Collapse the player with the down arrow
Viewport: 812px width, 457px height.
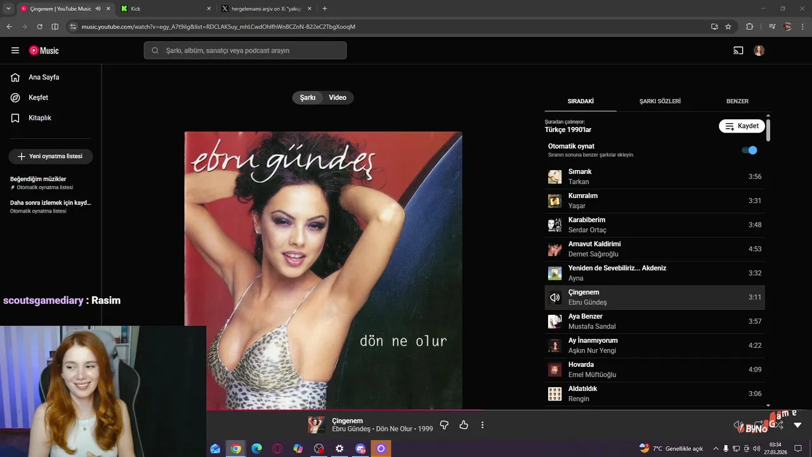coord(798,425)
